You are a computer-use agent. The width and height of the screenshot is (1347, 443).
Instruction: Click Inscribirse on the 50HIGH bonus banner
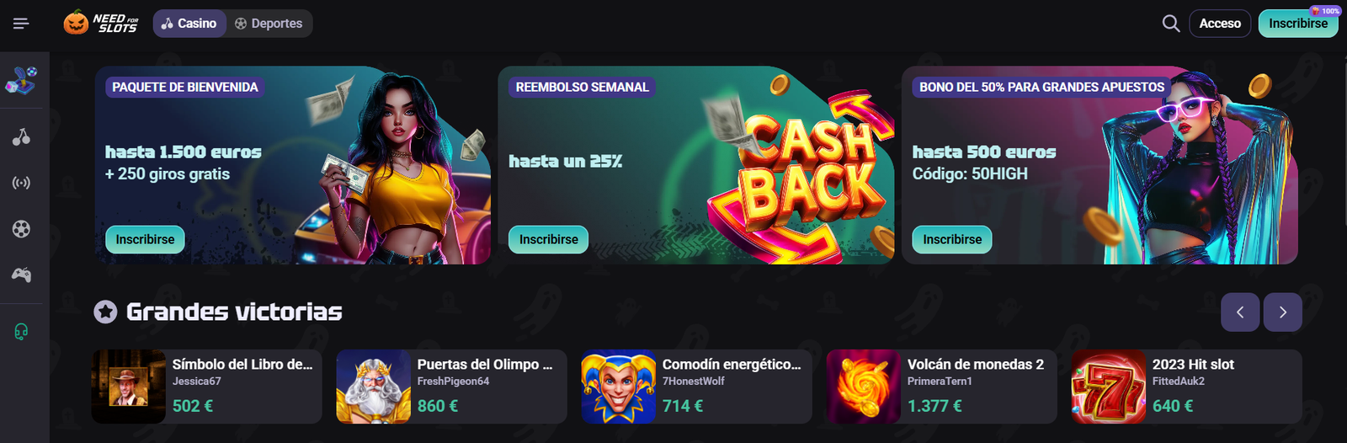click(x=952, y=239)
